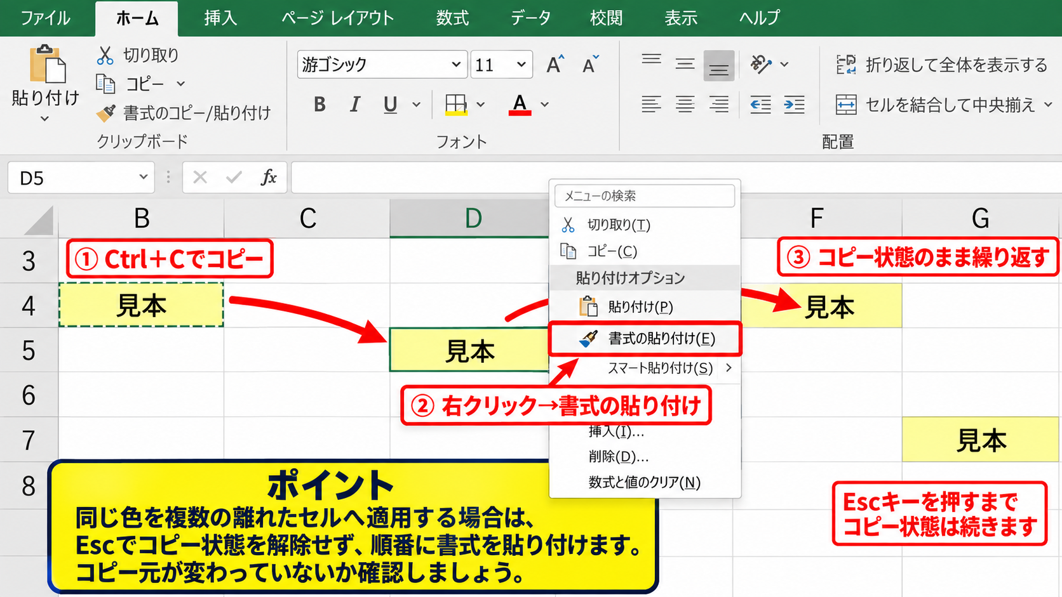1062x597 pixels.
Task: Switch to the ページ レイアウト tab
Action: click(338, 18)
